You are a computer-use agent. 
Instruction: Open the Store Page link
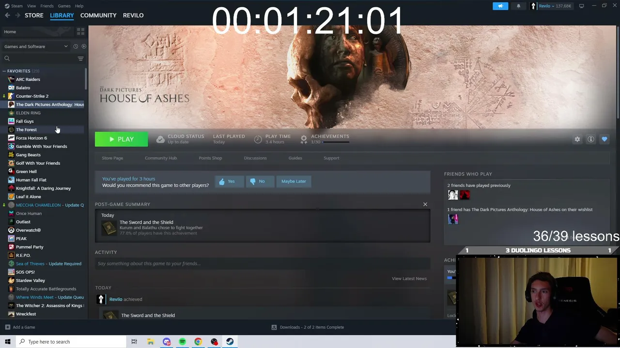point(112,158)
